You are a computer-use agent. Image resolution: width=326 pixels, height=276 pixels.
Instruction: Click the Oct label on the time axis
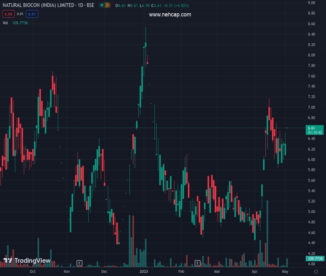[32, 272]
